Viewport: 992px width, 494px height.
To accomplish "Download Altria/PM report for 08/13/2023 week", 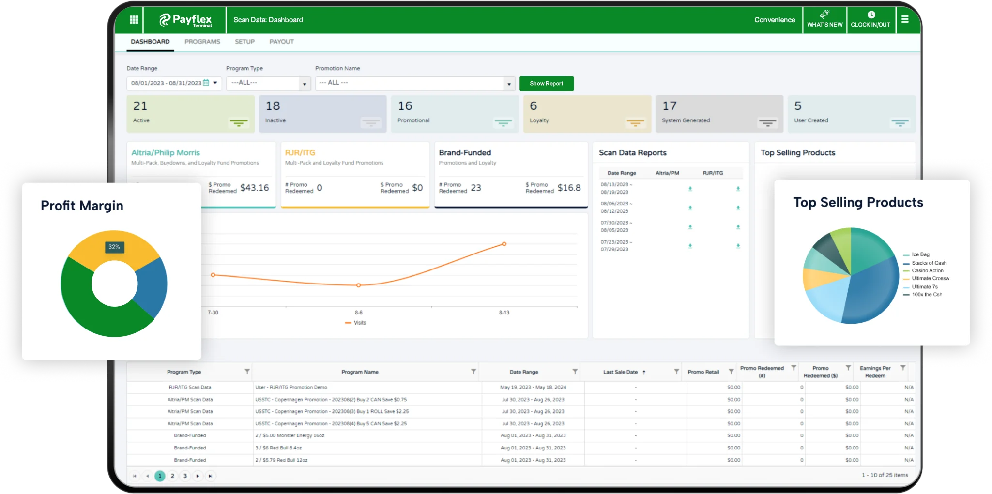I will (x=690, y=189).
